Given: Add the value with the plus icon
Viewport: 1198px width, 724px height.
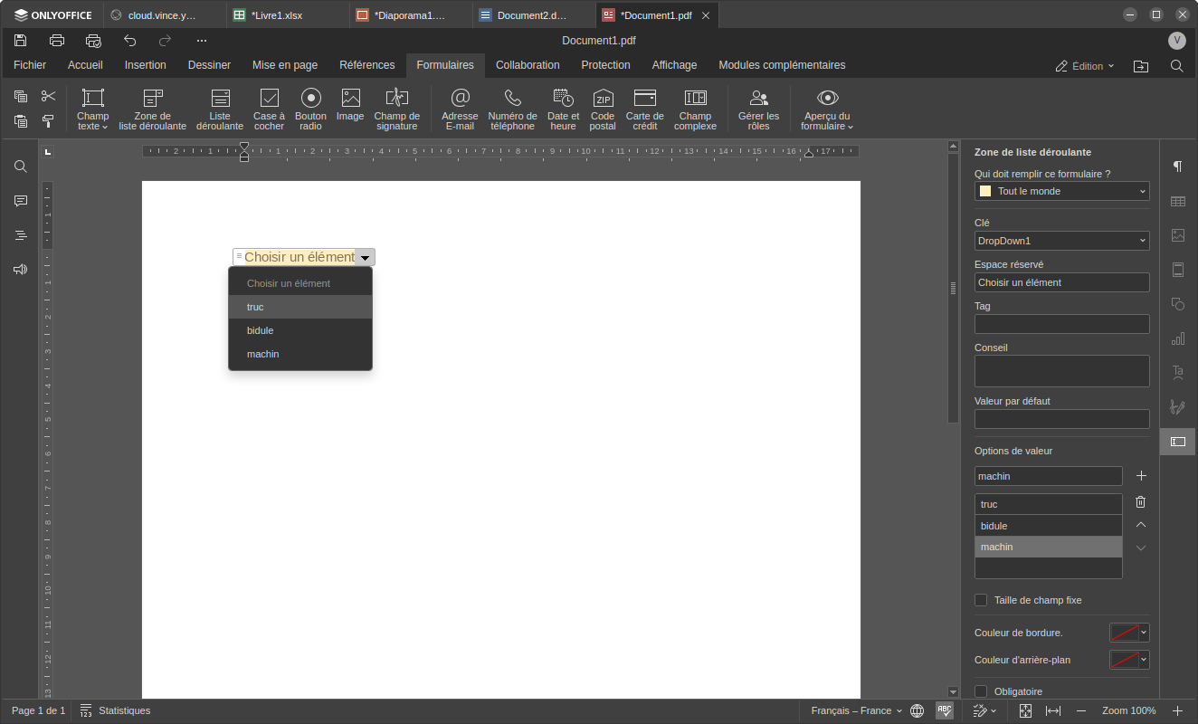Looking at the screenshot, I should pos(1140,476).
